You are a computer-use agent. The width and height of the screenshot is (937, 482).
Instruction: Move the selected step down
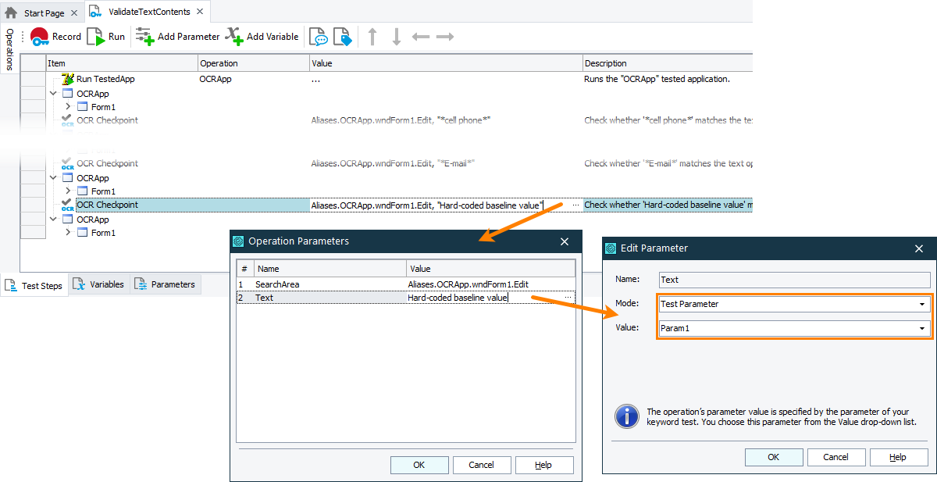pos(396,34)
